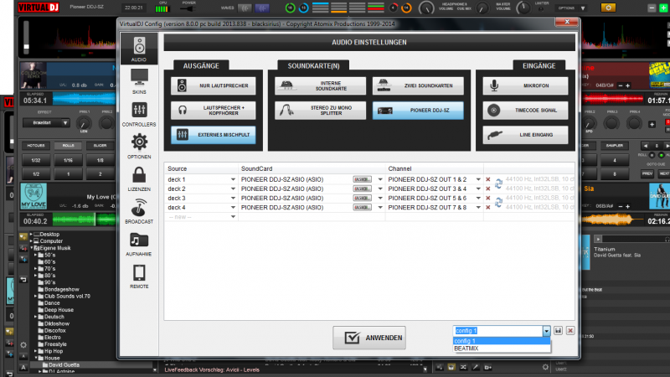Select Pioneer DDJ-SZ soundcard option
Screen dimensions: 670x377
[x=418, y=111]
